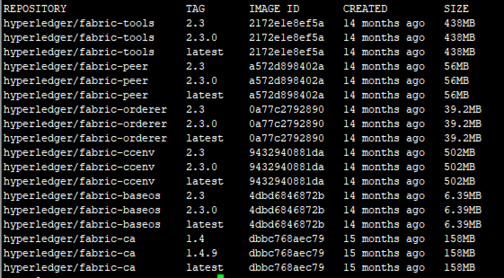
Task: Click the SIZE column header
Action: pos(456,9)
